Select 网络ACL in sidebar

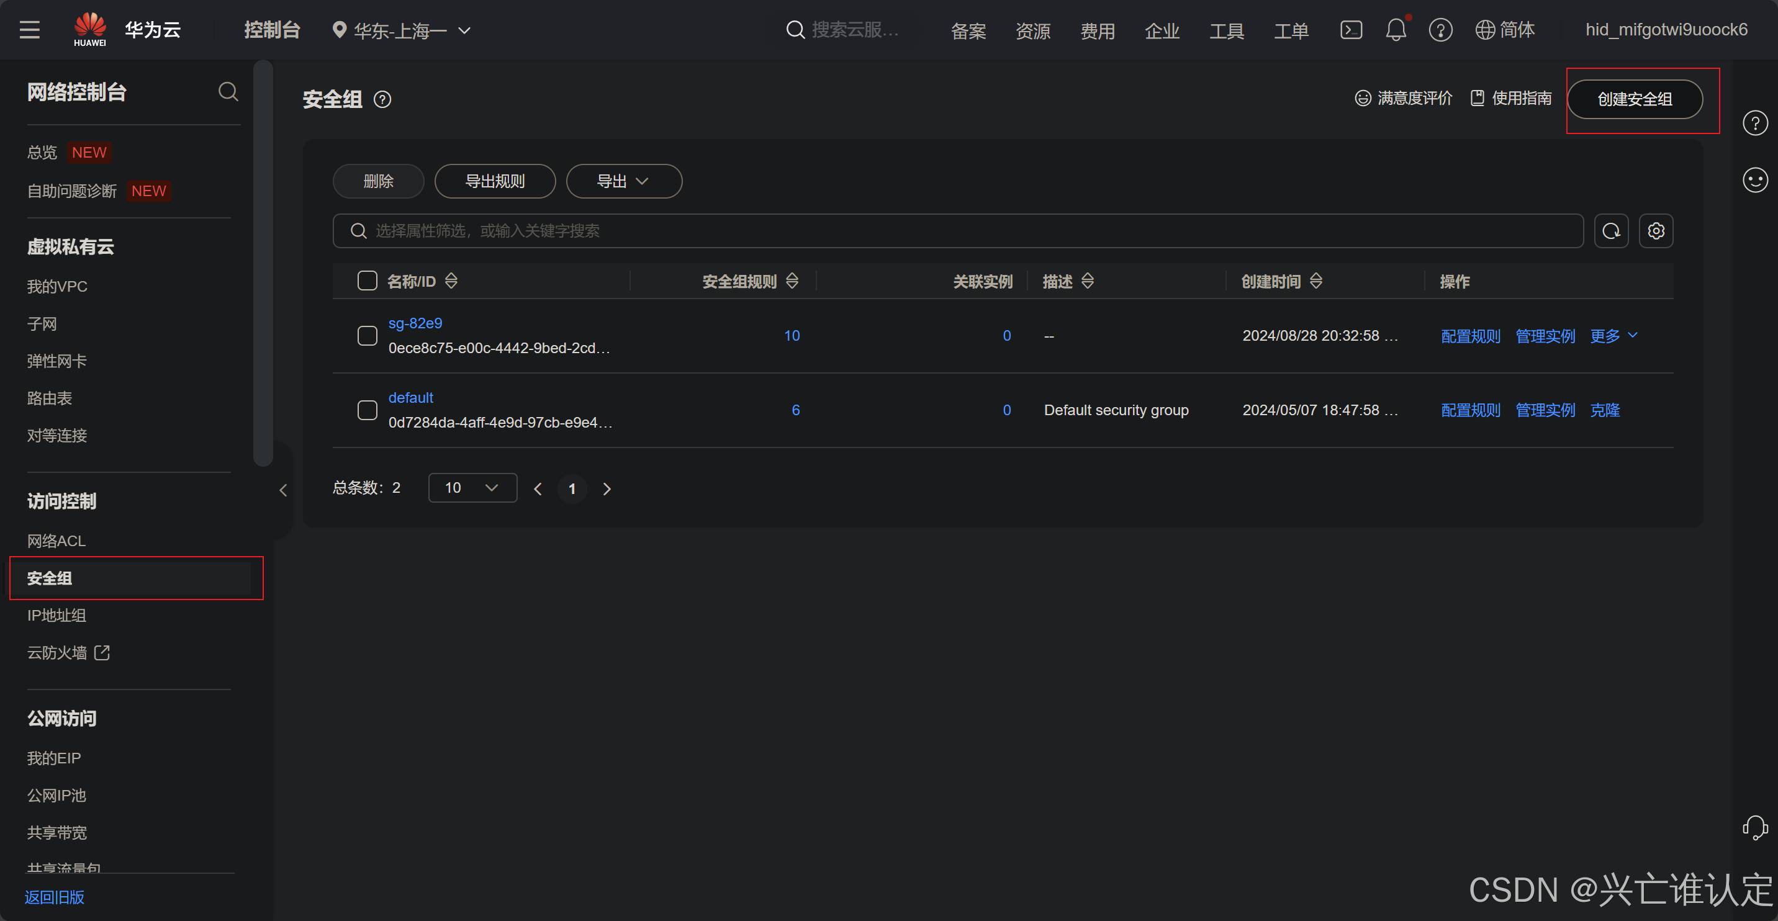tap(56, 541)
